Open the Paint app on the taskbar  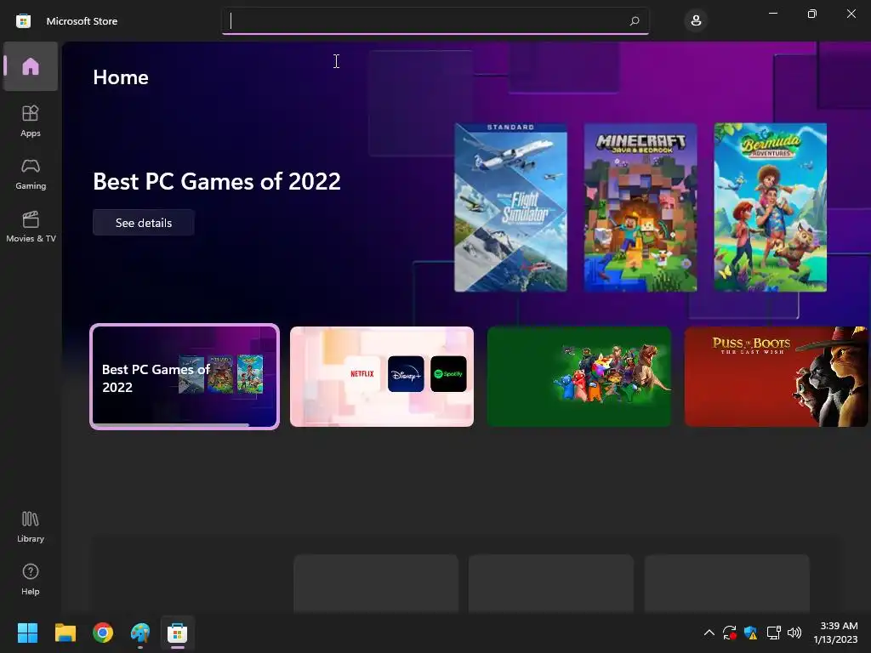(140, 633)
